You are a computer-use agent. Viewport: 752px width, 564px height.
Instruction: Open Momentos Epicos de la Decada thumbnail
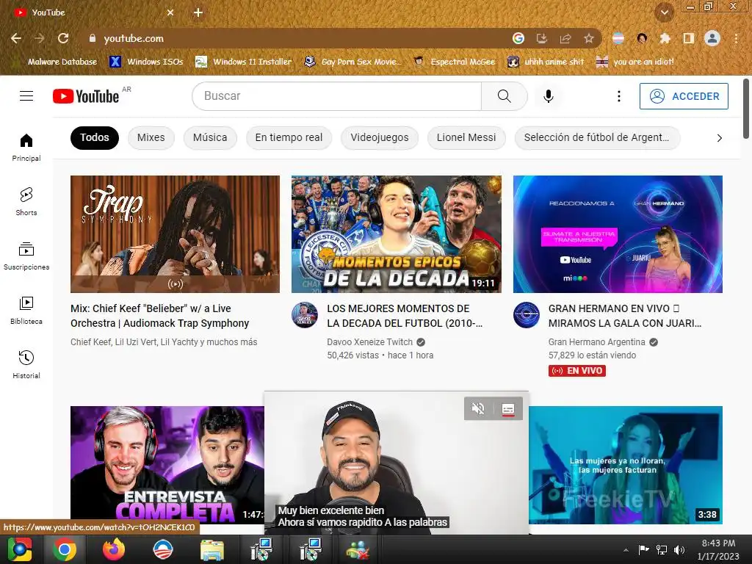(396, 234)
